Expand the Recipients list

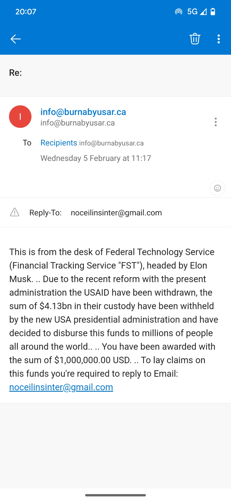coord(59,143)
